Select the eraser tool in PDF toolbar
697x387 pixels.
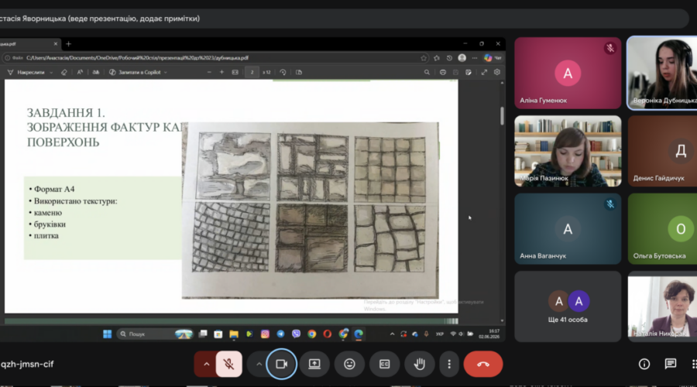(x=64, y=72)
